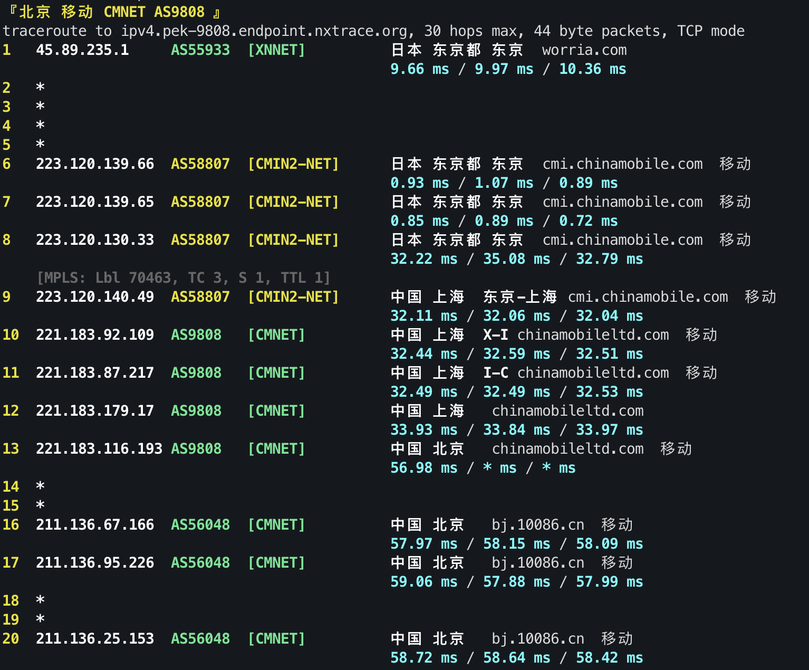The height and width of the screenshot is (670, 809).
Task: Click 东京-上海 route label on hop 9
Action: click(520, 297)
